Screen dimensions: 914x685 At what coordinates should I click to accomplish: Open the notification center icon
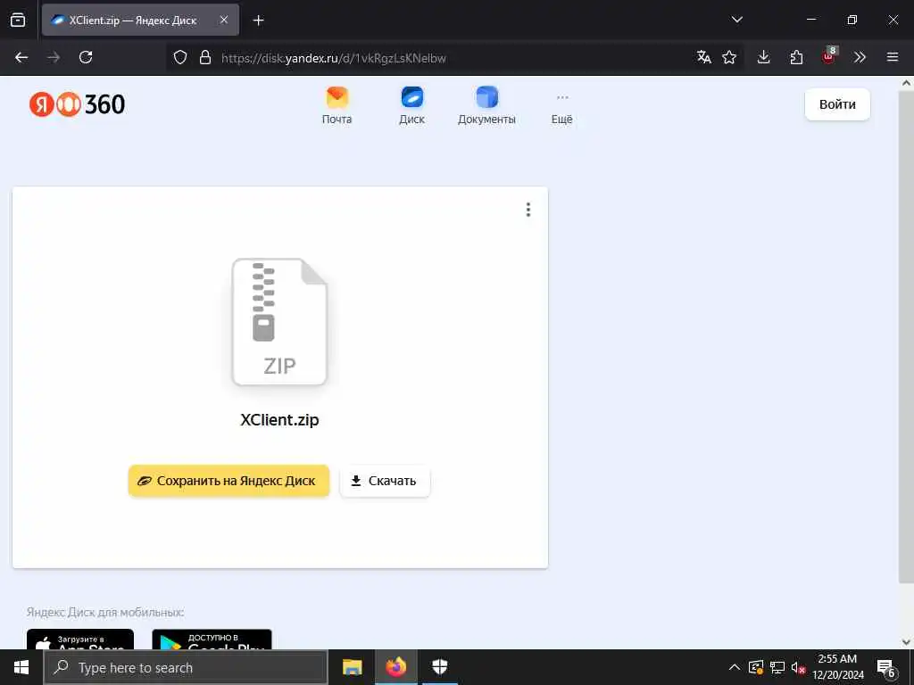pos(886,668)
